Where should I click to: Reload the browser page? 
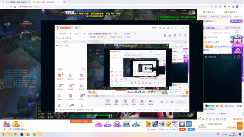coord(11,6)
